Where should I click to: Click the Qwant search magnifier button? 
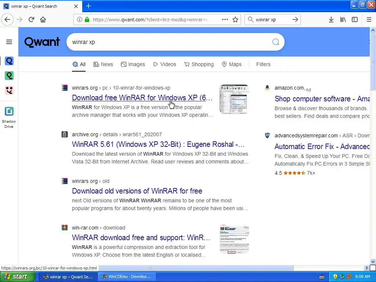(x=276, y=42)
